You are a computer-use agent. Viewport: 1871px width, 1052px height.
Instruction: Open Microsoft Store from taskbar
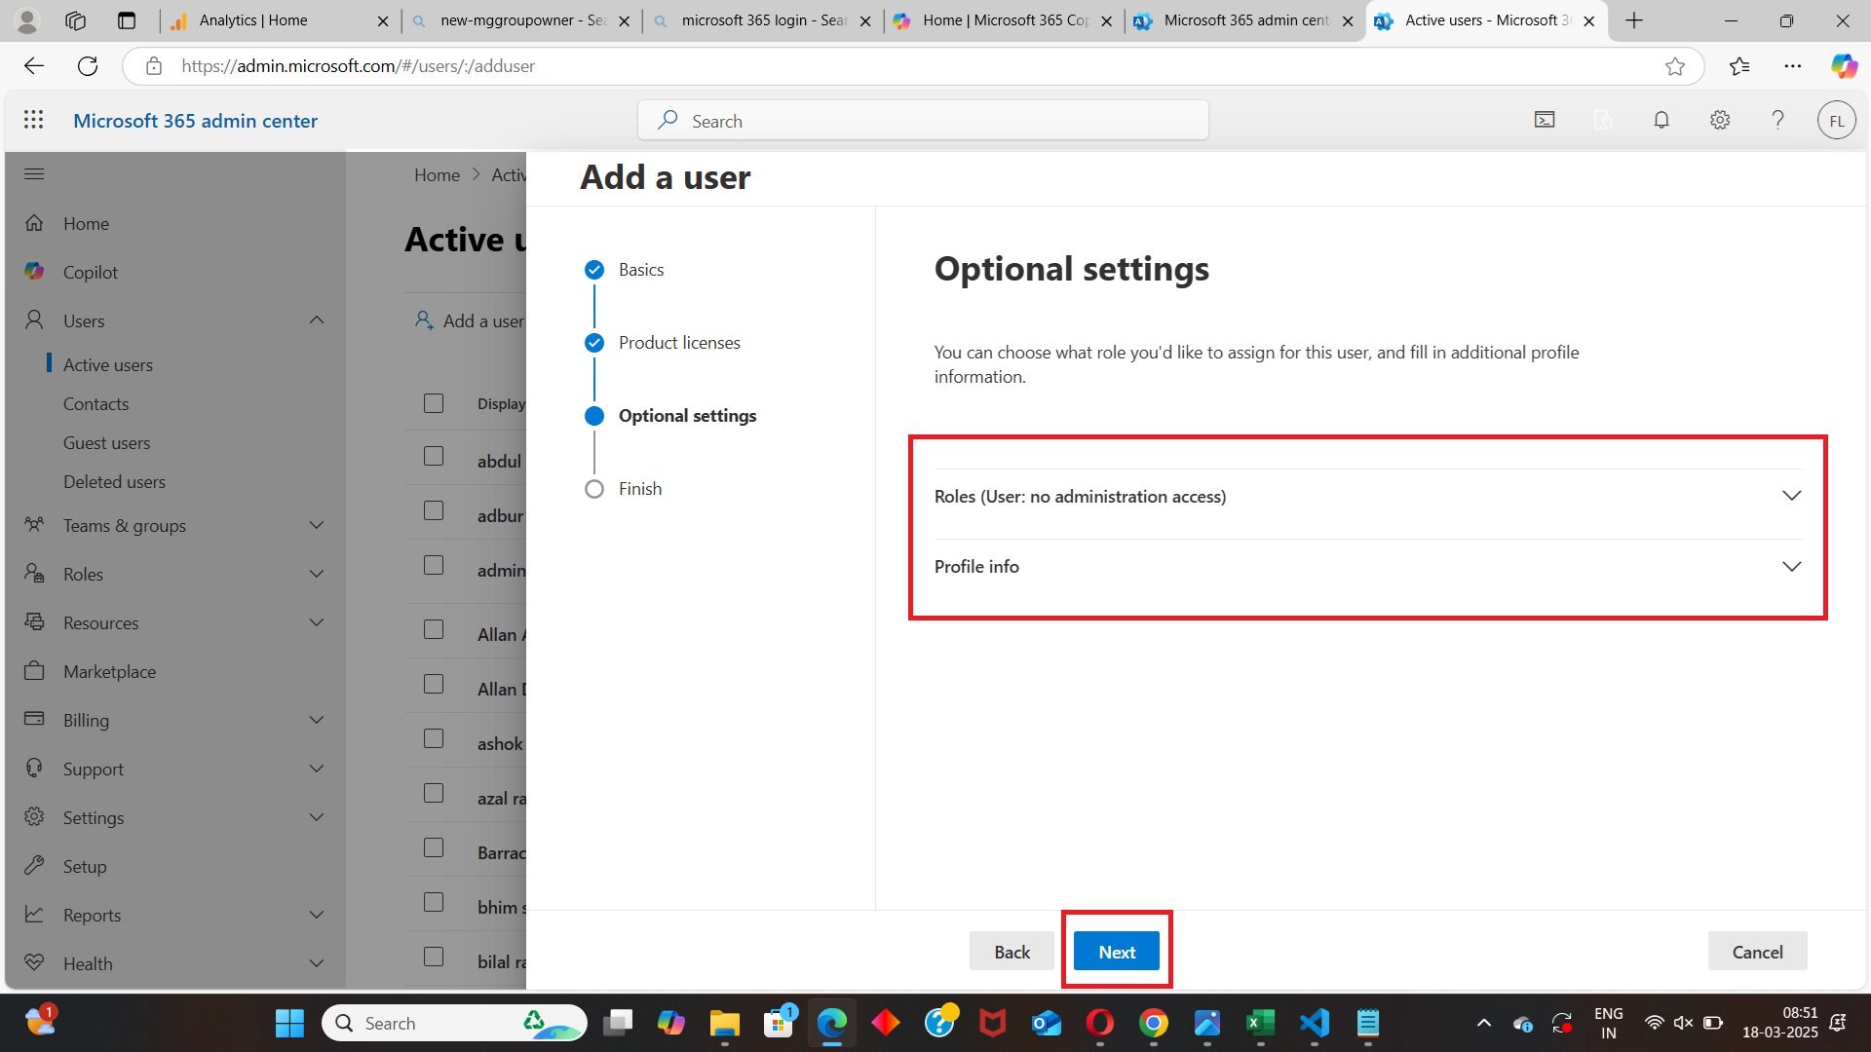(x=778, y=1023)
